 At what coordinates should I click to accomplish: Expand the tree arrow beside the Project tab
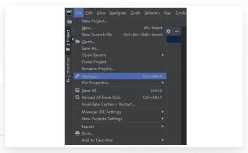click(73, 39)
